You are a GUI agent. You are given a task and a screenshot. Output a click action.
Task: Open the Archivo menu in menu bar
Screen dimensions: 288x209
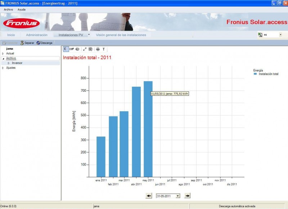tap(8, 10)
